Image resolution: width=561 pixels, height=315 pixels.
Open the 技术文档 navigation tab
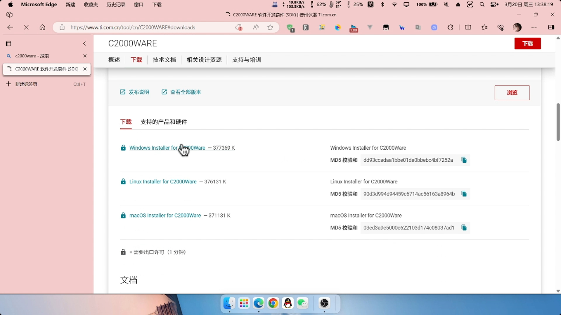pos(164,60)
